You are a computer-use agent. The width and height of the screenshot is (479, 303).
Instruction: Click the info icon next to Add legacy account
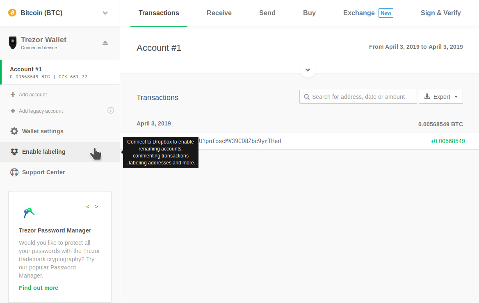[111, 110]
